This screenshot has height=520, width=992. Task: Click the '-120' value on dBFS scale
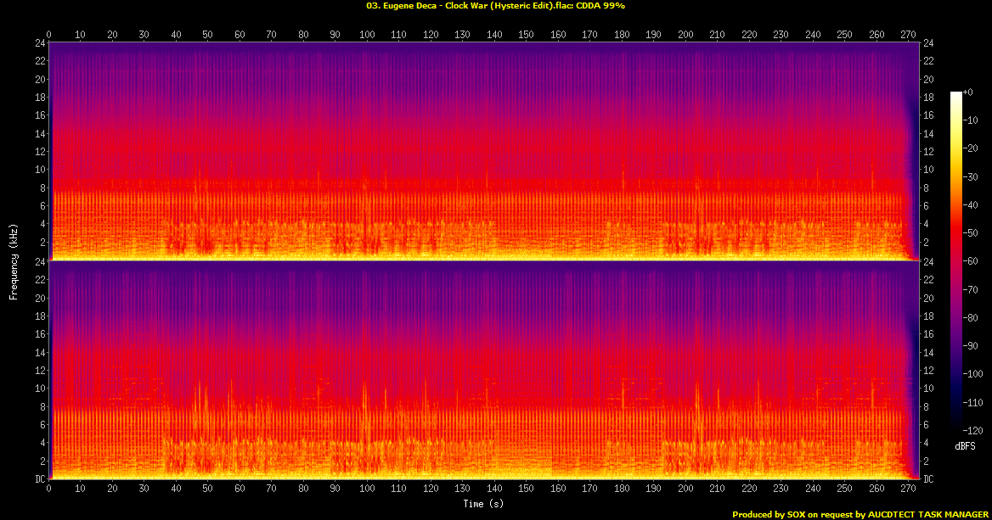point(973,430)
